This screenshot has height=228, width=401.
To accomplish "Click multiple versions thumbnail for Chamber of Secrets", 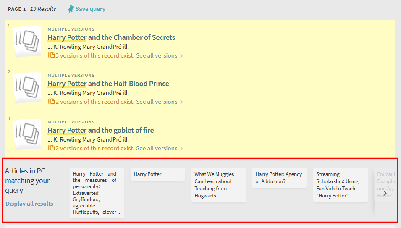I will [26, 41].
